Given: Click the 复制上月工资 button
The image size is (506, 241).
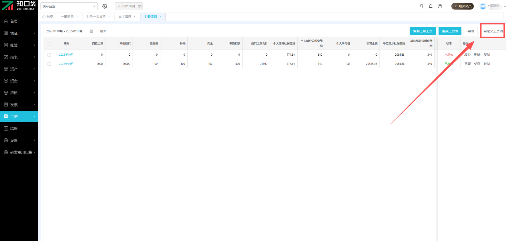Looking at the screenshot, I should [x=422, y=31].
